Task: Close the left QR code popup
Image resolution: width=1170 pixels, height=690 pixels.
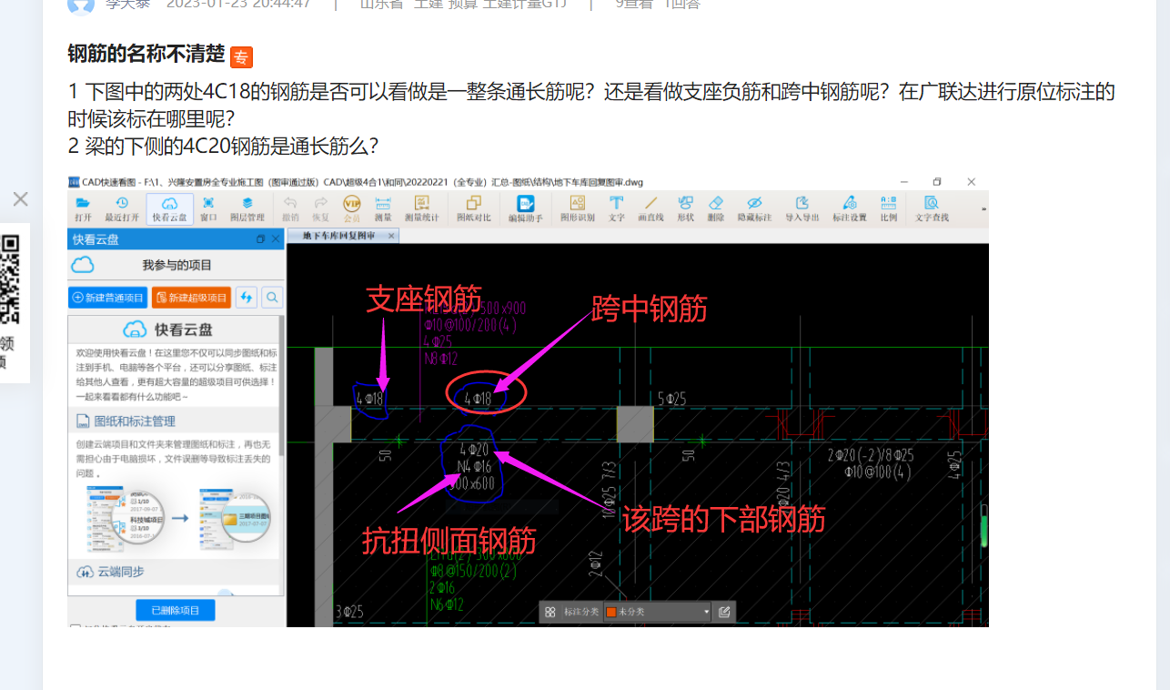Action: coord(20,198)
